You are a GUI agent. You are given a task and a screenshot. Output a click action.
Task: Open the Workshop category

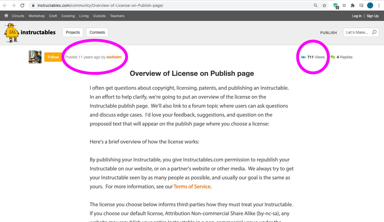36,16
